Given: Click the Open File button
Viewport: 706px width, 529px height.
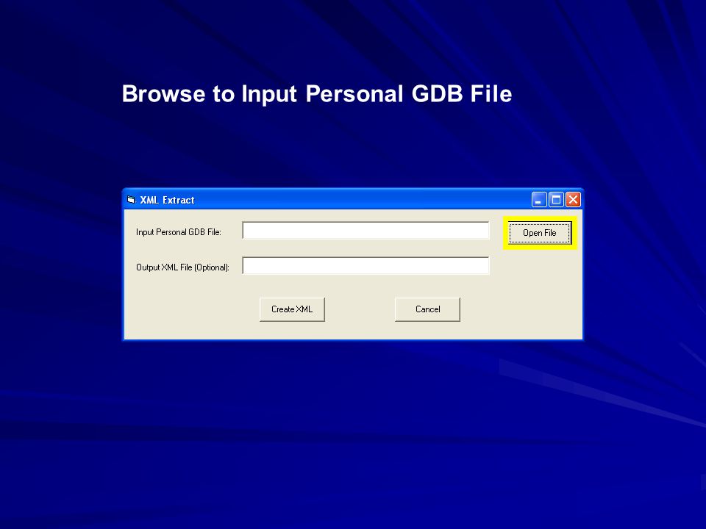Looking at the screenshot, I should pos(539,233).
